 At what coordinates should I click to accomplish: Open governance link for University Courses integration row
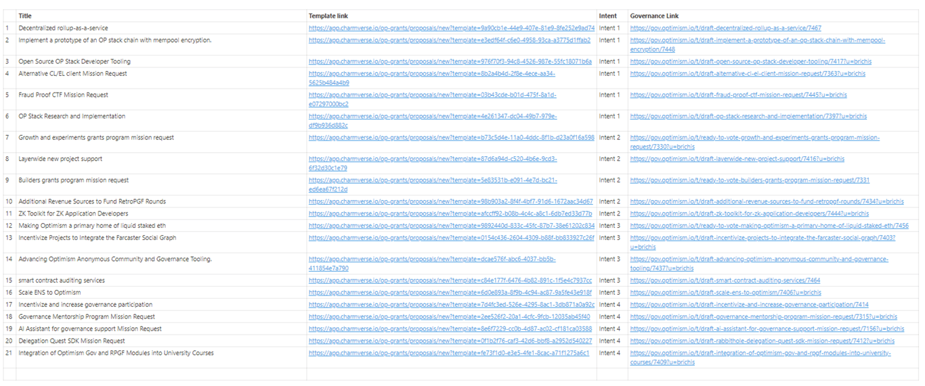(760, 358)
